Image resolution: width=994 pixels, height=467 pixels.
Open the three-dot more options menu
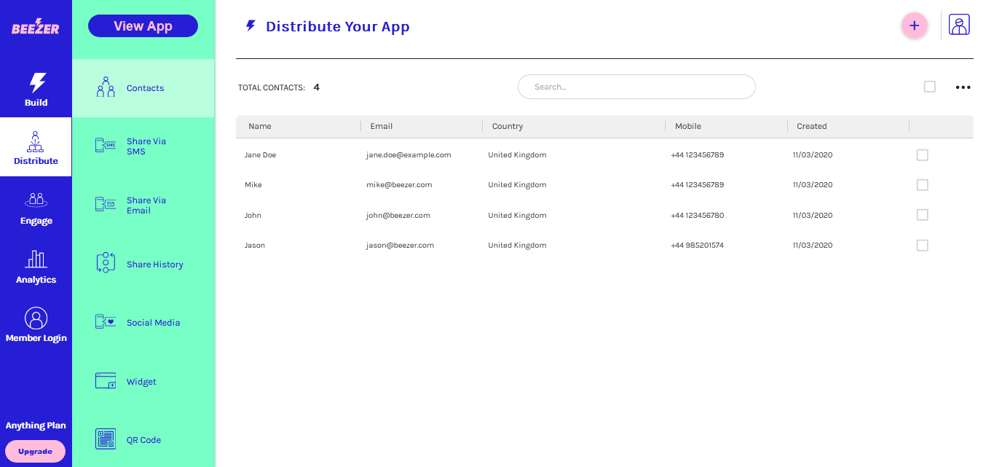coord(963,87)
